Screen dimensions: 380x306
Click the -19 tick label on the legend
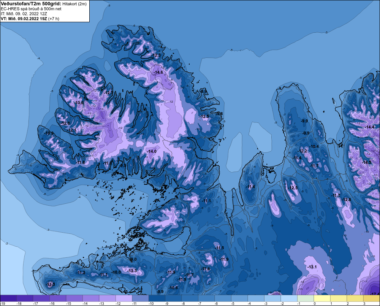(x=3, y=304)
